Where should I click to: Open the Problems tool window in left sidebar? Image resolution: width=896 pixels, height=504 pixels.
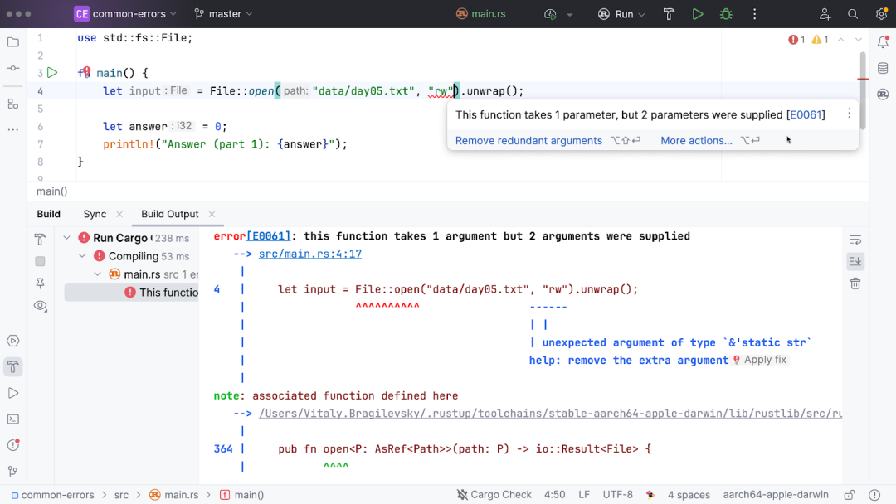coord(13,445)
